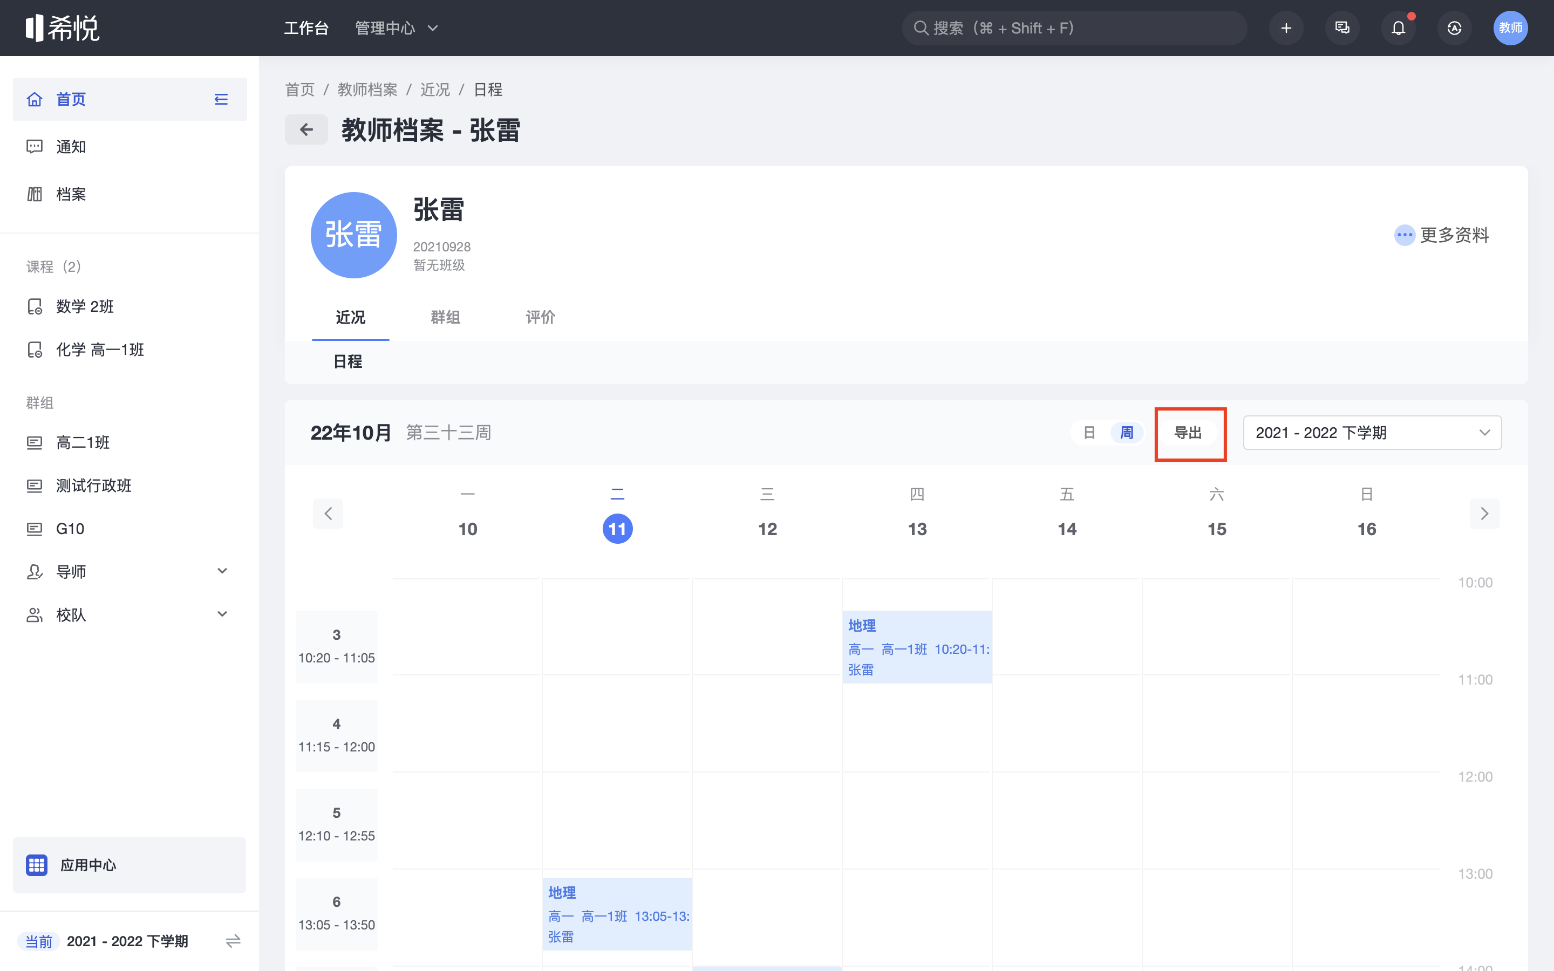Open course 化学 高一1班
This screenshot has width=1554, height=971.
[129, 350]
